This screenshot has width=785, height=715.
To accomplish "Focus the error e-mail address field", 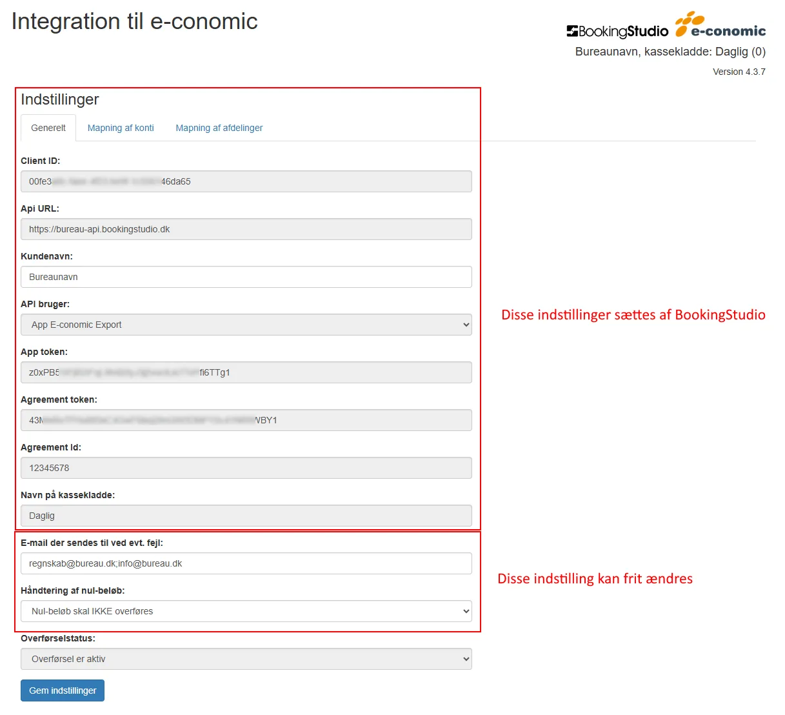I will [246, 563].
